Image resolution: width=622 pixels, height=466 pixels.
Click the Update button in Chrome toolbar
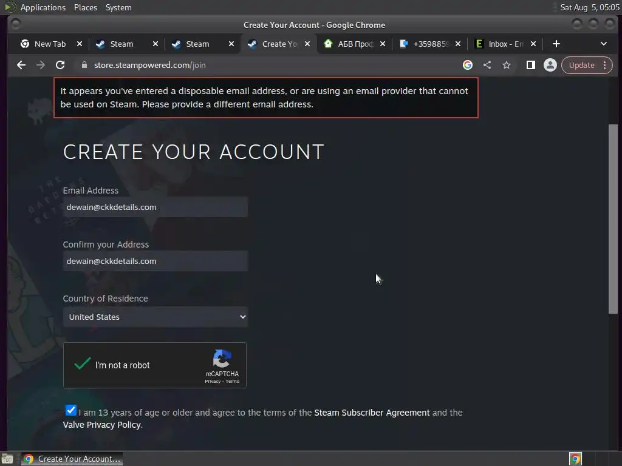pyautogui.click(x=581, y=65)
